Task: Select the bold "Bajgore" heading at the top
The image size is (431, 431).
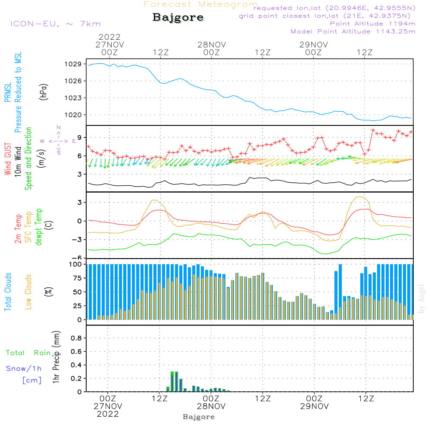Action: click(x=178, y=17)
